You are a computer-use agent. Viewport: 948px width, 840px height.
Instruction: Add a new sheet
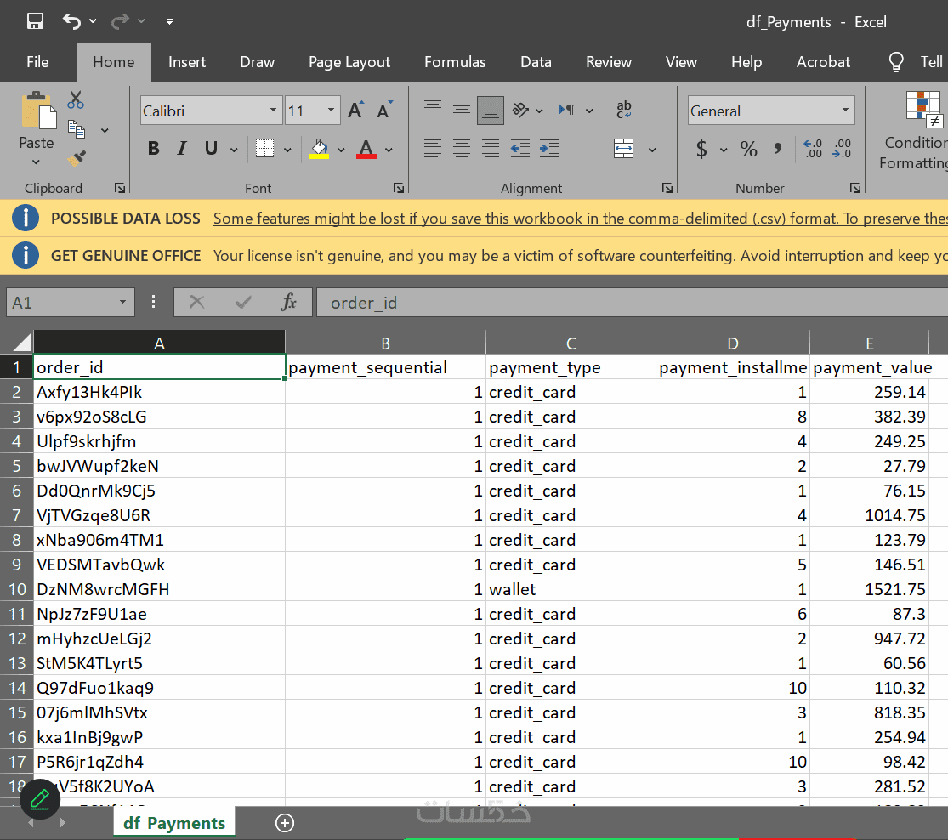285,823
